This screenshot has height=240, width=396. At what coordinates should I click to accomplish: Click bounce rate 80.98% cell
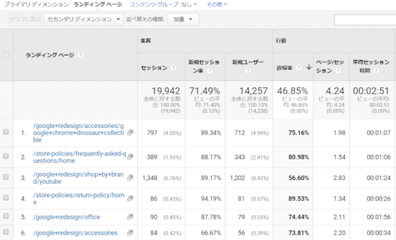tap(298, 157)
